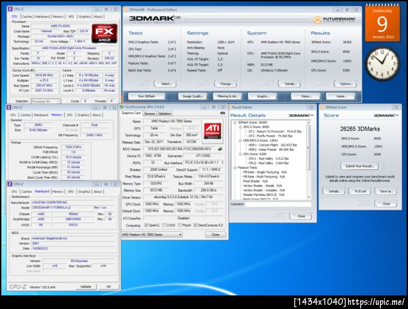The height and width of the screenshot is (309, 408).
Task: Click the Save as... button
Action: (x=386, y=191)
